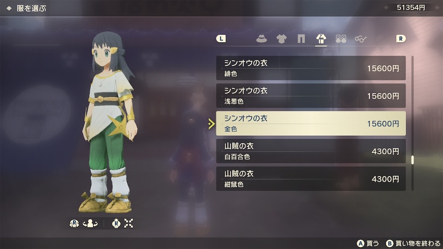The image size is (443, 249).
Task: Click the B 買い物を終わる button
Action: tap(413, 243)
